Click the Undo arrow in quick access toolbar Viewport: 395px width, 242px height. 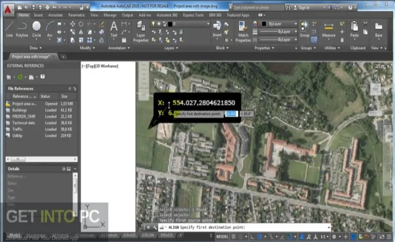pos(55,7)
